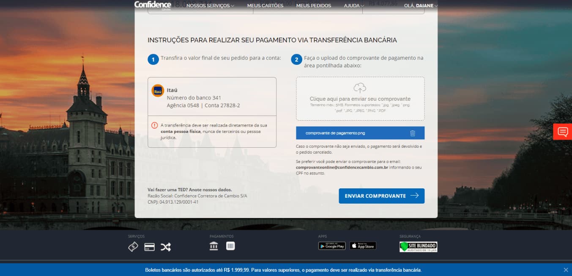Click the dotted upload area for comprovante
This screenshot has height=276, width=572.
pos(360,99)
